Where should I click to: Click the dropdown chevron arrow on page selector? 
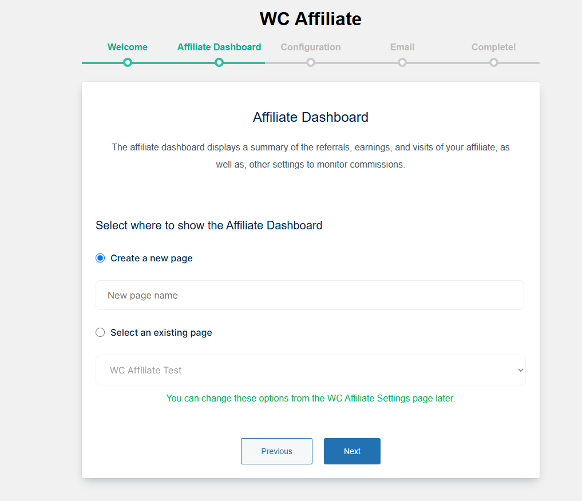pos(521,370)
